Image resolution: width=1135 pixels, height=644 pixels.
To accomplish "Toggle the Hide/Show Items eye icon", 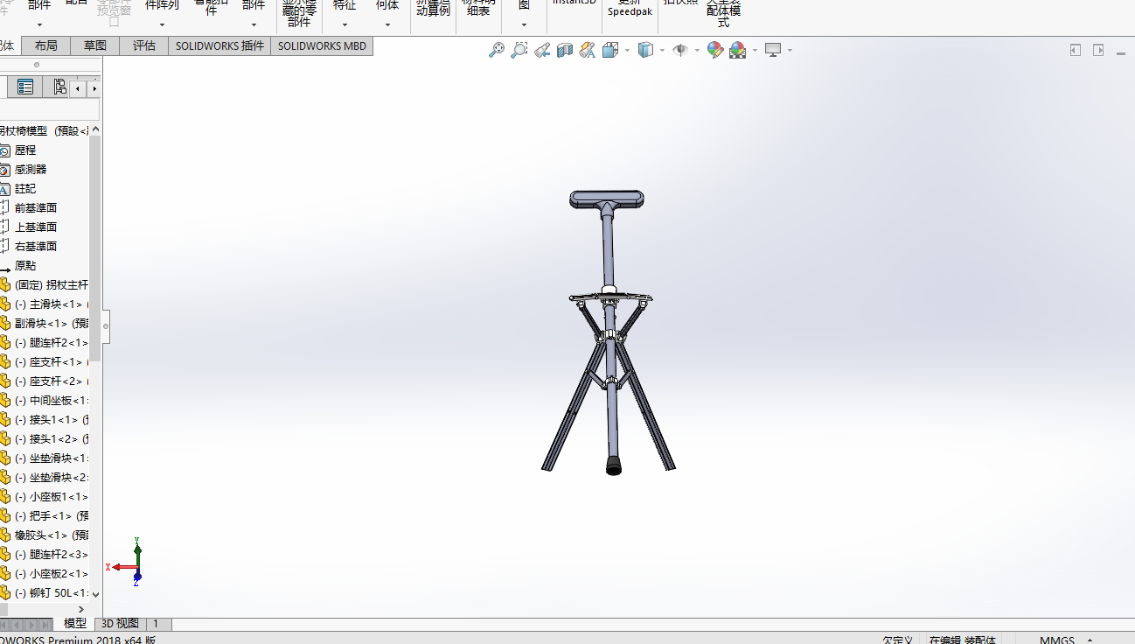I will click(680, 50).
